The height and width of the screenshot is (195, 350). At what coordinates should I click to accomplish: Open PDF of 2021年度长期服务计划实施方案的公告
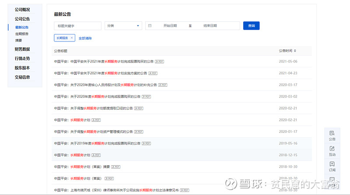tap(153, 73)
